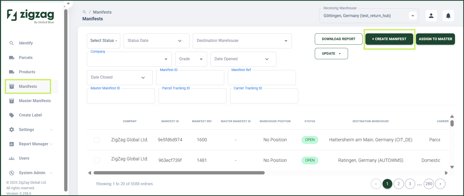The image size is (464, 196).
Task: Click the Create Label tag icon
Action: (12, 115)
